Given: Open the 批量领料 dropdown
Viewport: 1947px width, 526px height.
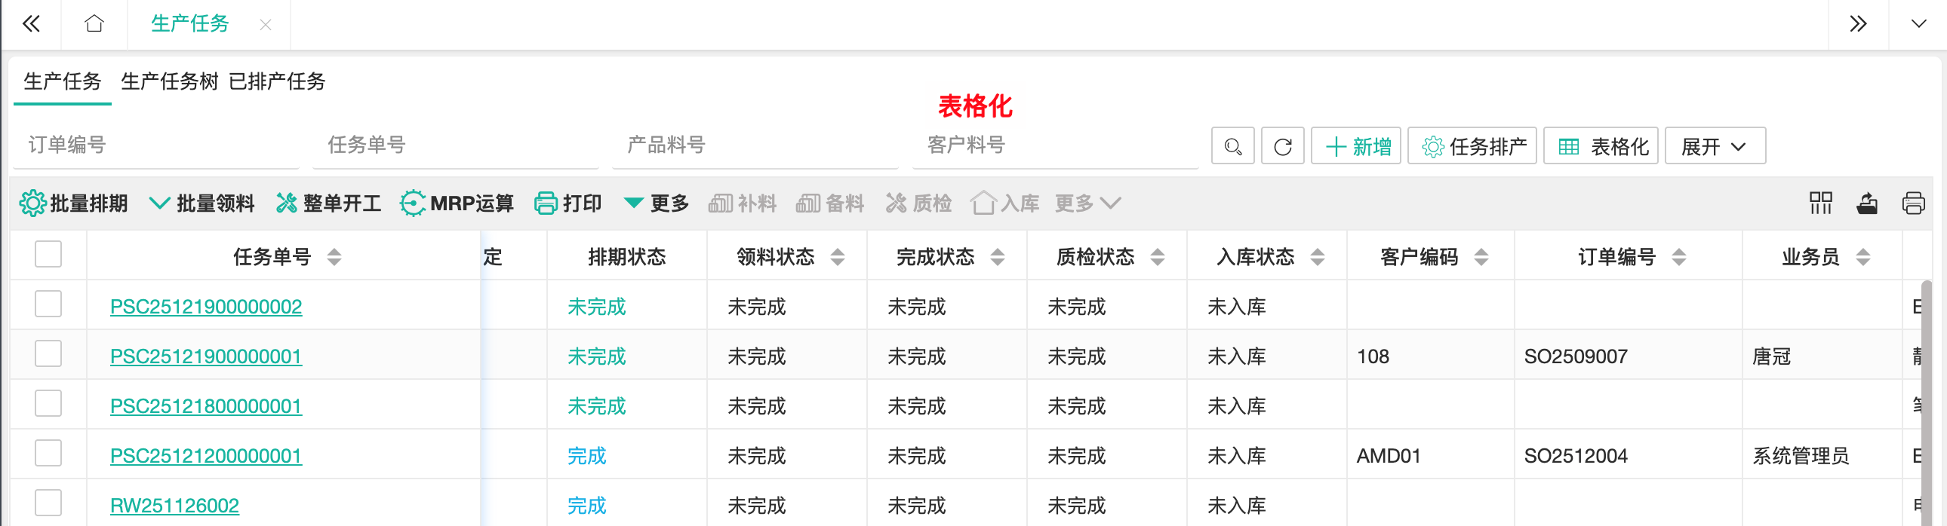Looking at the screenshot, I should coord(201,203).
